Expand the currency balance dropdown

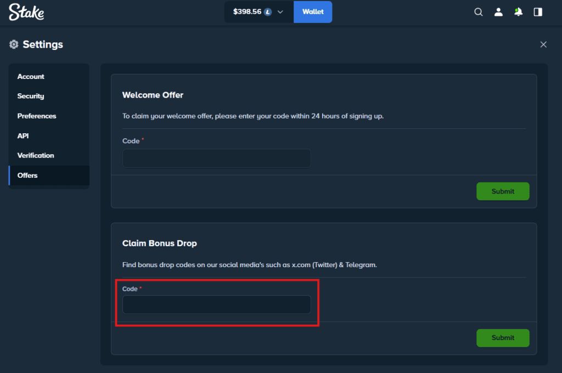click(280, 12)
